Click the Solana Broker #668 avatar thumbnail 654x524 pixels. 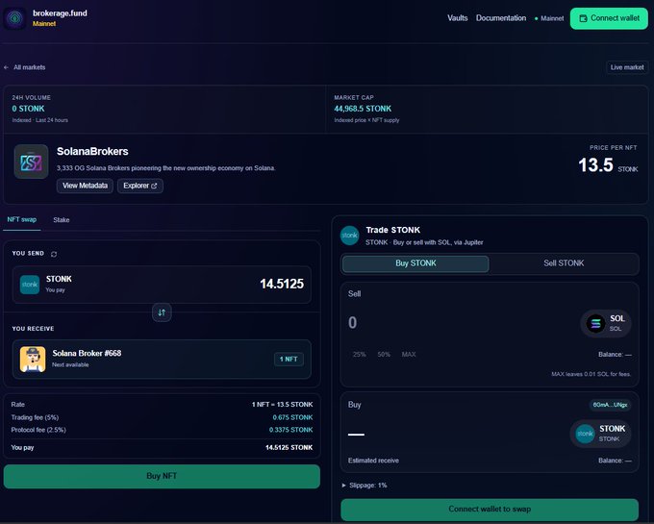tap(33, 359)
